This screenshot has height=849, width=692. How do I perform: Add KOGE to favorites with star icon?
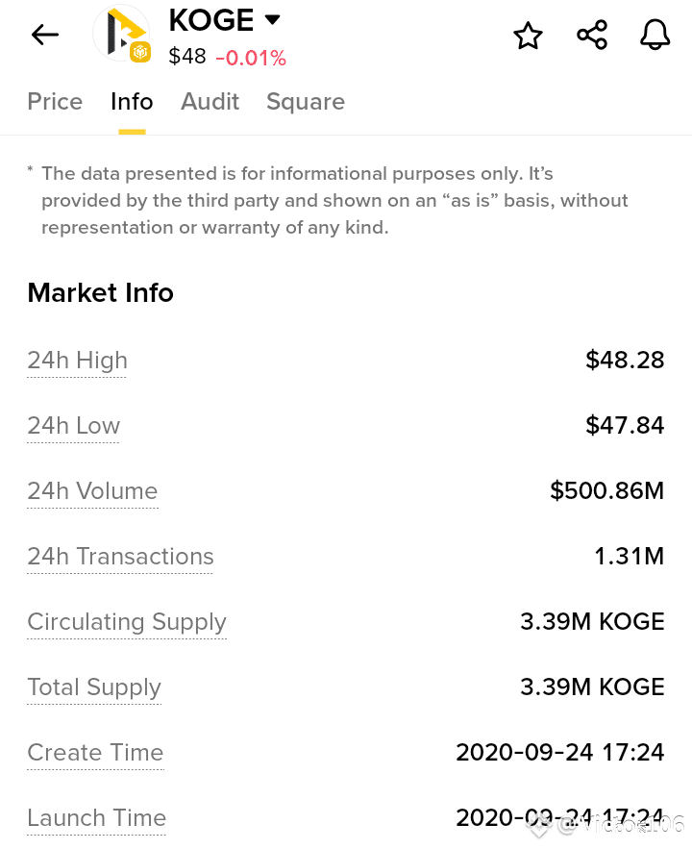[528, 36]
